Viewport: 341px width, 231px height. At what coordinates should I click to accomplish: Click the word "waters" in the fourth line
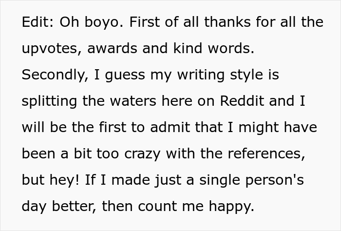(x=133, y=101)
